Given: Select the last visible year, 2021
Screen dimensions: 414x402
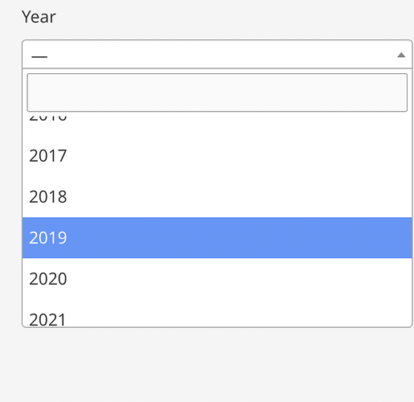Looking at the screenshot, I should click(217, 313).
